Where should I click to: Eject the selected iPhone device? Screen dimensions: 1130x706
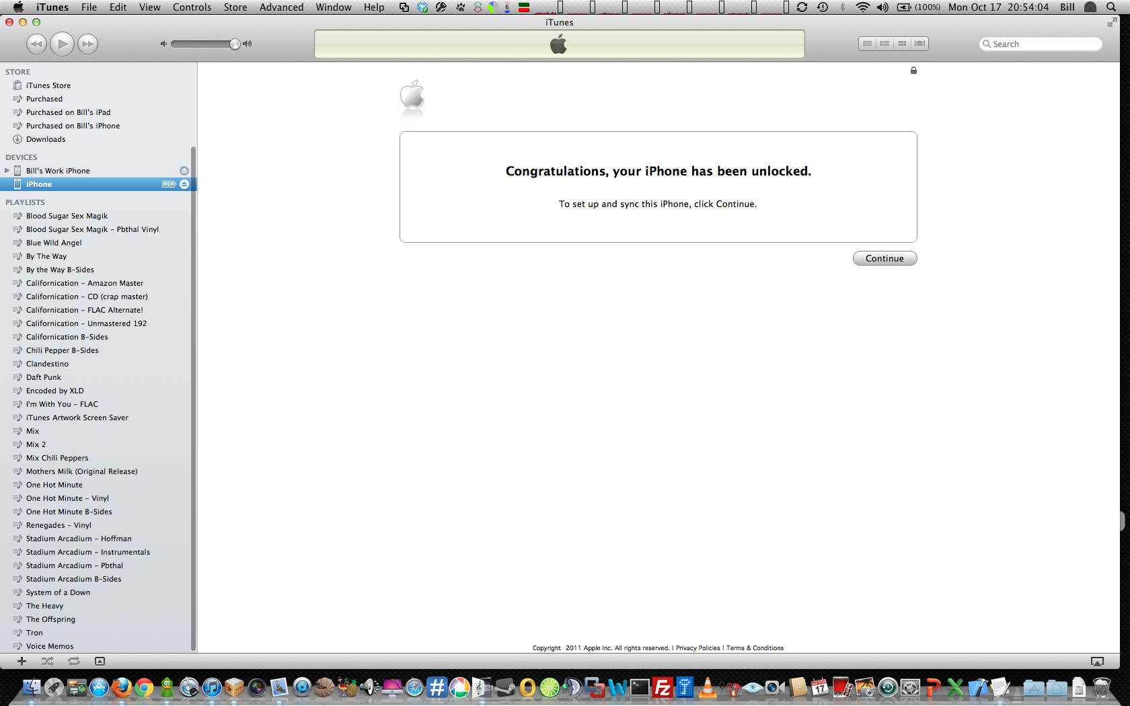(x=184, y=184)
